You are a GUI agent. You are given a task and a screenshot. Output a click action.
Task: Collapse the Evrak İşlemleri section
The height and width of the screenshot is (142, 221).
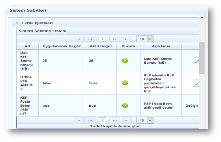coord(17,23)
